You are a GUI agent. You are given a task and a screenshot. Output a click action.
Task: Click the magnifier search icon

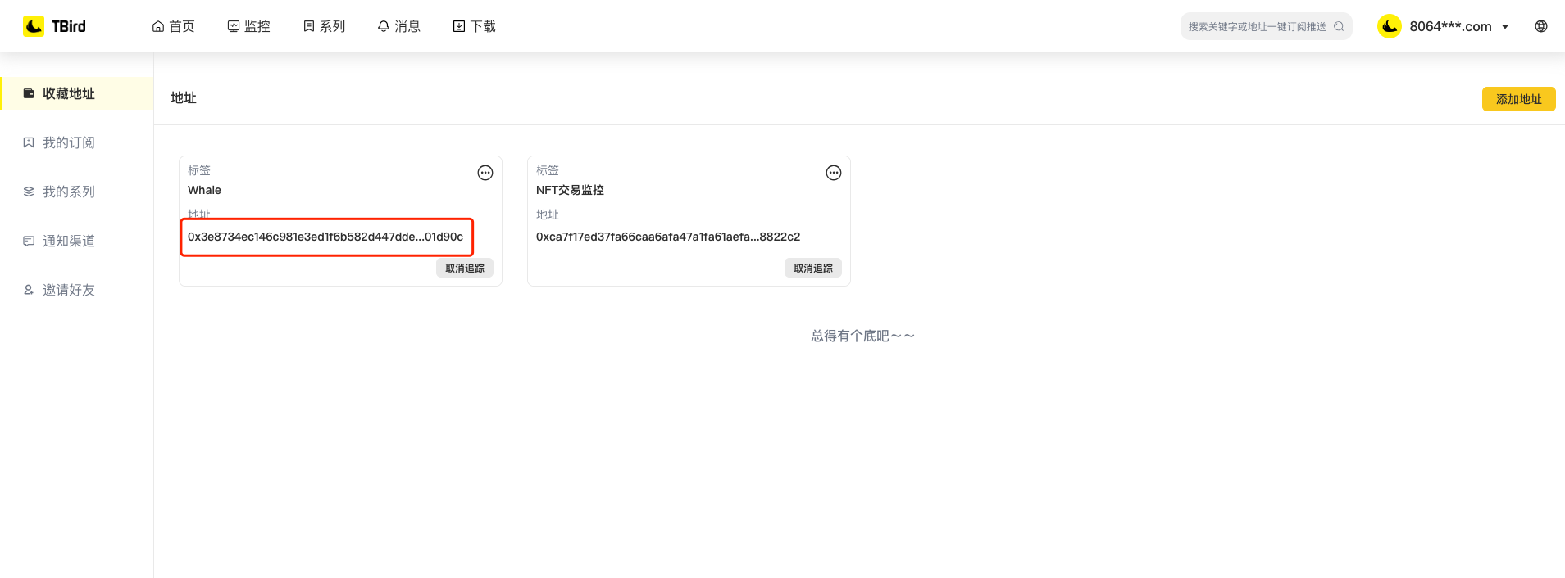tap(1339, 26)
